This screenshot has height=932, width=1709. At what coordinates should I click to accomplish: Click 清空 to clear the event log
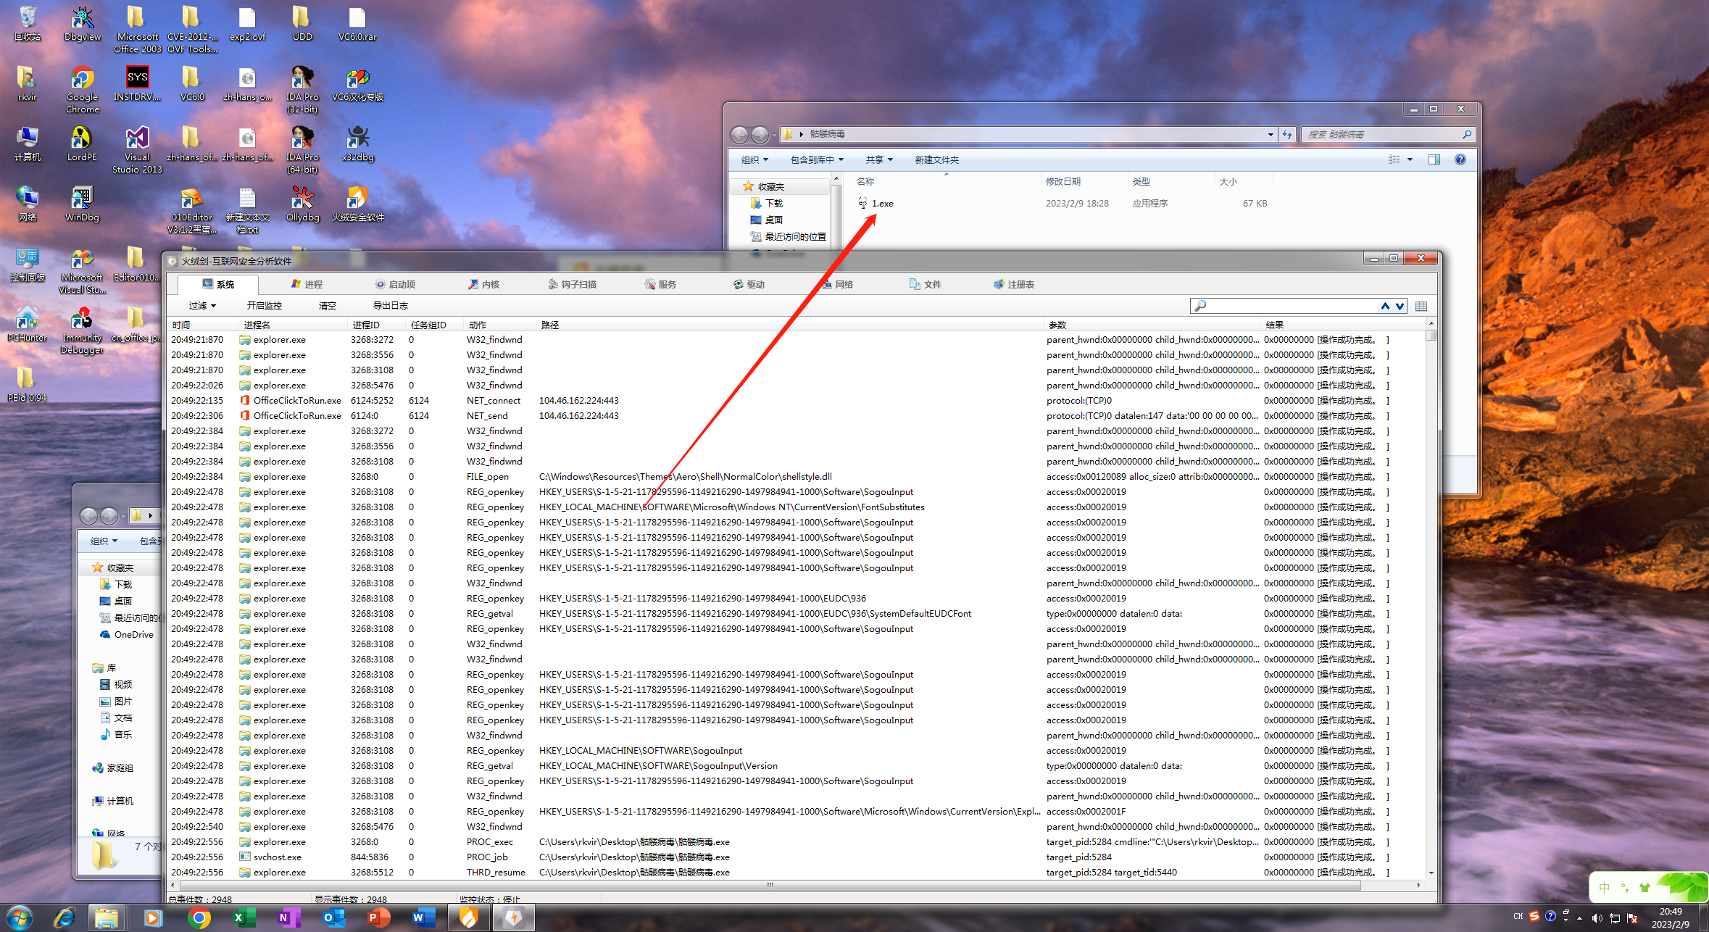point(328,306)
